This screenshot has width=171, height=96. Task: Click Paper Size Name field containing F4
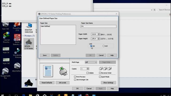coord(99,26)
